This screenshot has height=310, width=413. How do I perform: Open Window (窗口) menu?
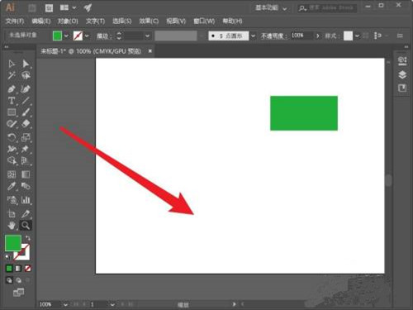click(x=204, y=21)
